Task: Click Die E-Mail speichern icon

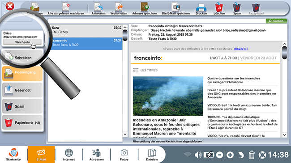Action: (176, 8)
